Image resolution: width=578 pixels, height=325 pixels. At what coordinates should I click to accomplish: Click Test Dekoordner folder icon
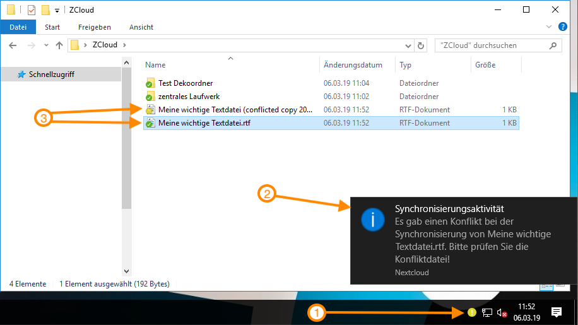[x=150, y=83]
